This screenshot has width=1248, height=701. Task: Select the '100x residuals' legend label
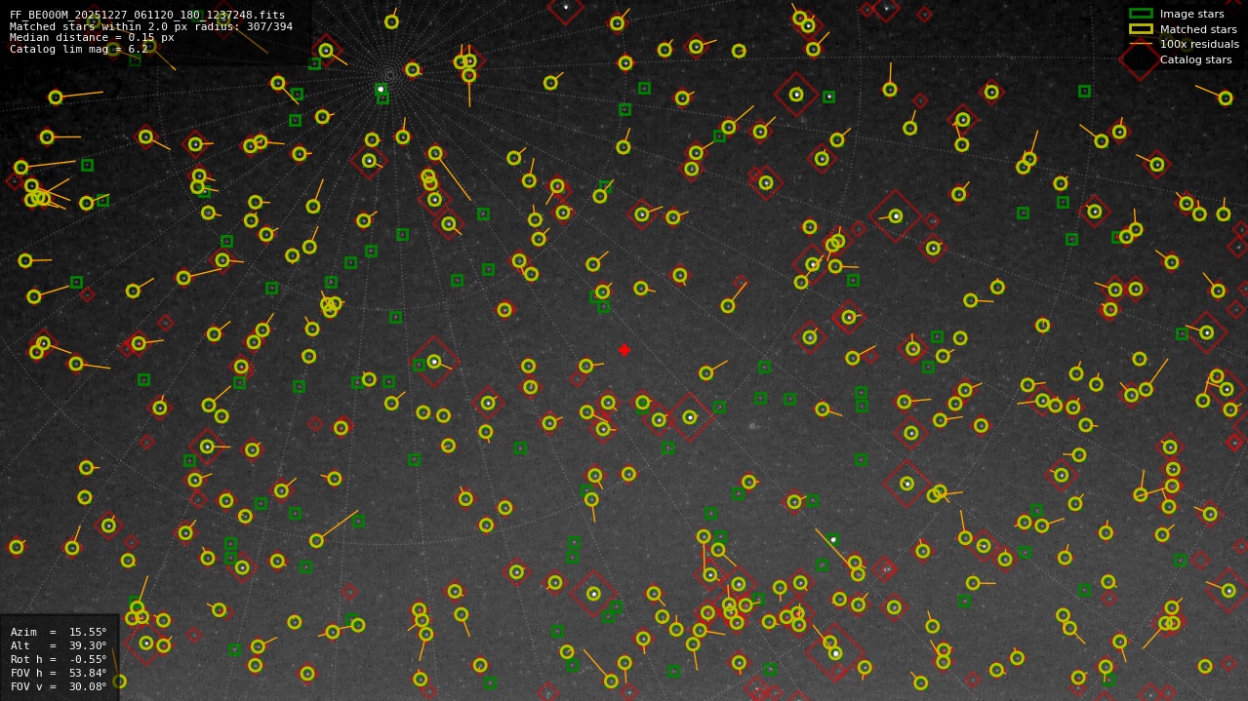coord(1199,44)
